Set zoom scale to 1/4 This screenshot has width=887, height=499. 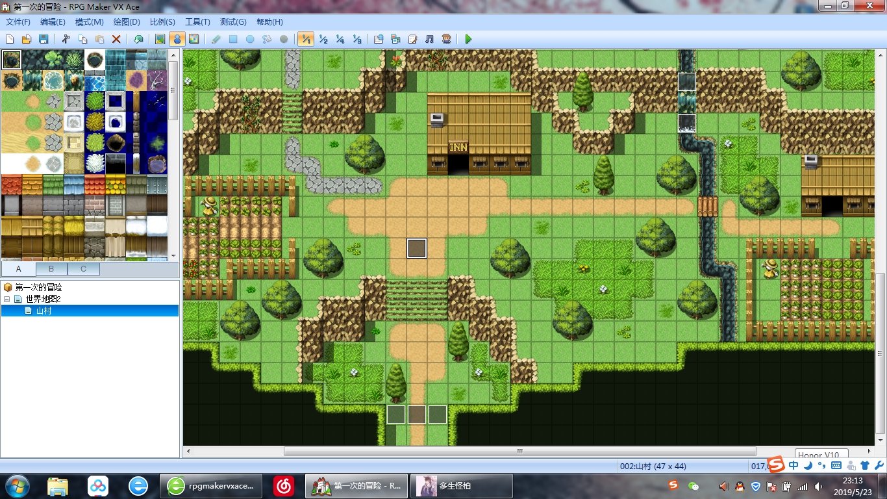tap(340, 39)
